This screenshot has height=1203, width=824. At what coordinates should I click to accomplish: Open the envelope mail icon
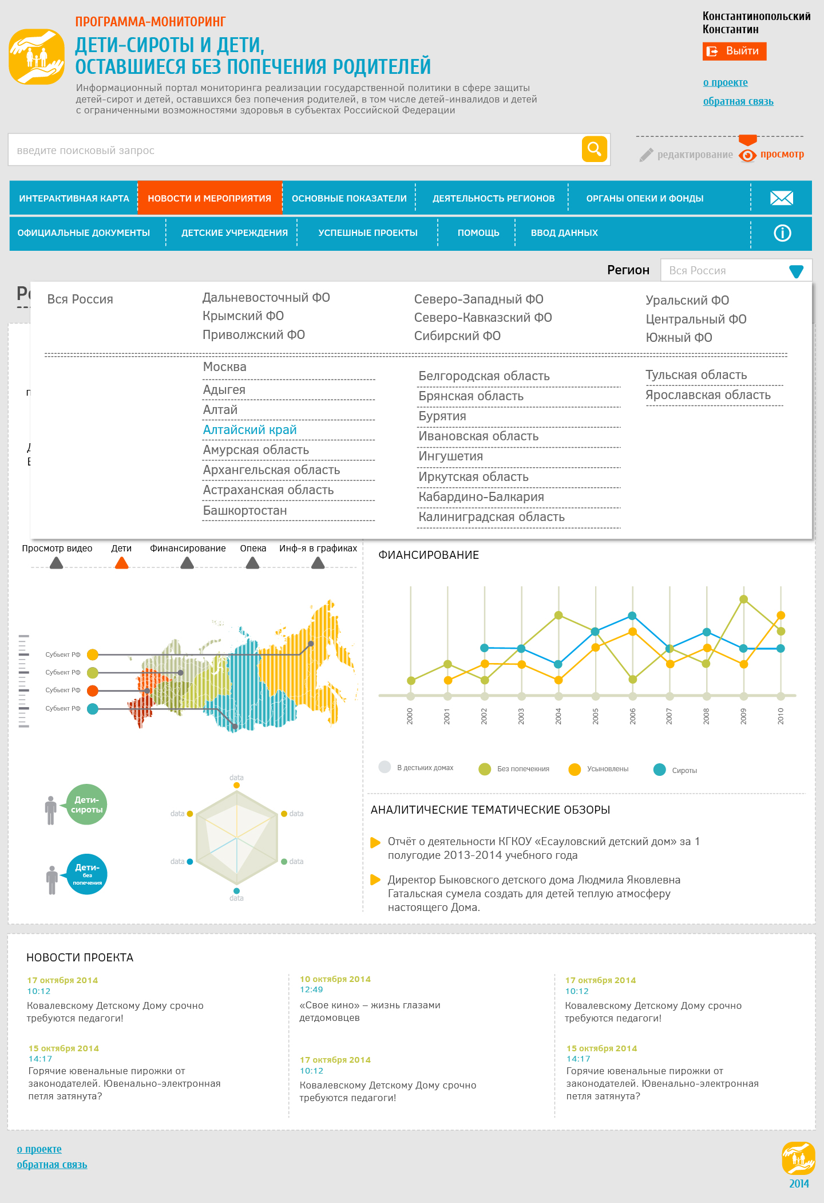[x=781, y=198]
